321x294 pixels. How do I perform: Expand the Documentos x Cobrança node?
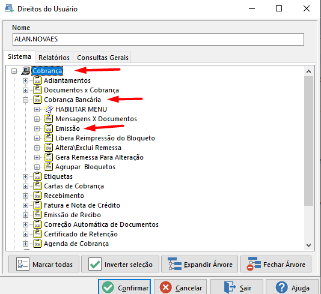(x=26, y=91)
